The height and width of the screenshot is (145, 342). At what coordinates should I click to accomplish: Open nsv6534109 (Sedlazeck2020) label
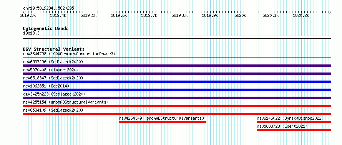pos(53,110)
